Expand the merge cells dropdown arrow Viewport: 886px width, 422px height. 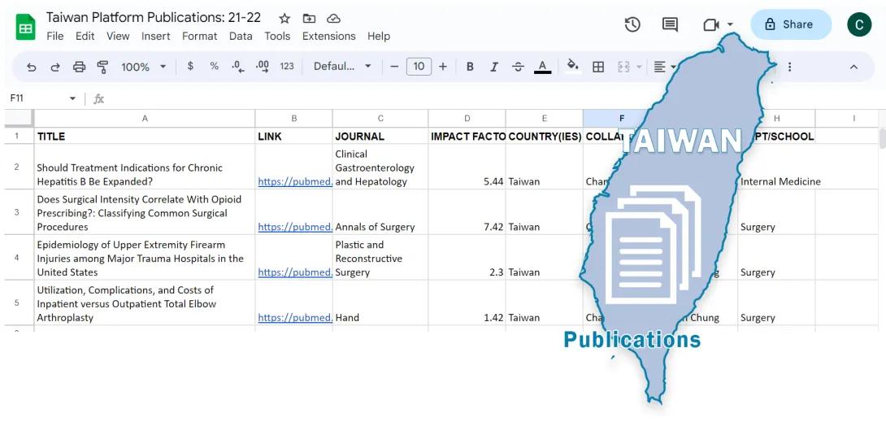pyautogui.click(x=639, y=67)
